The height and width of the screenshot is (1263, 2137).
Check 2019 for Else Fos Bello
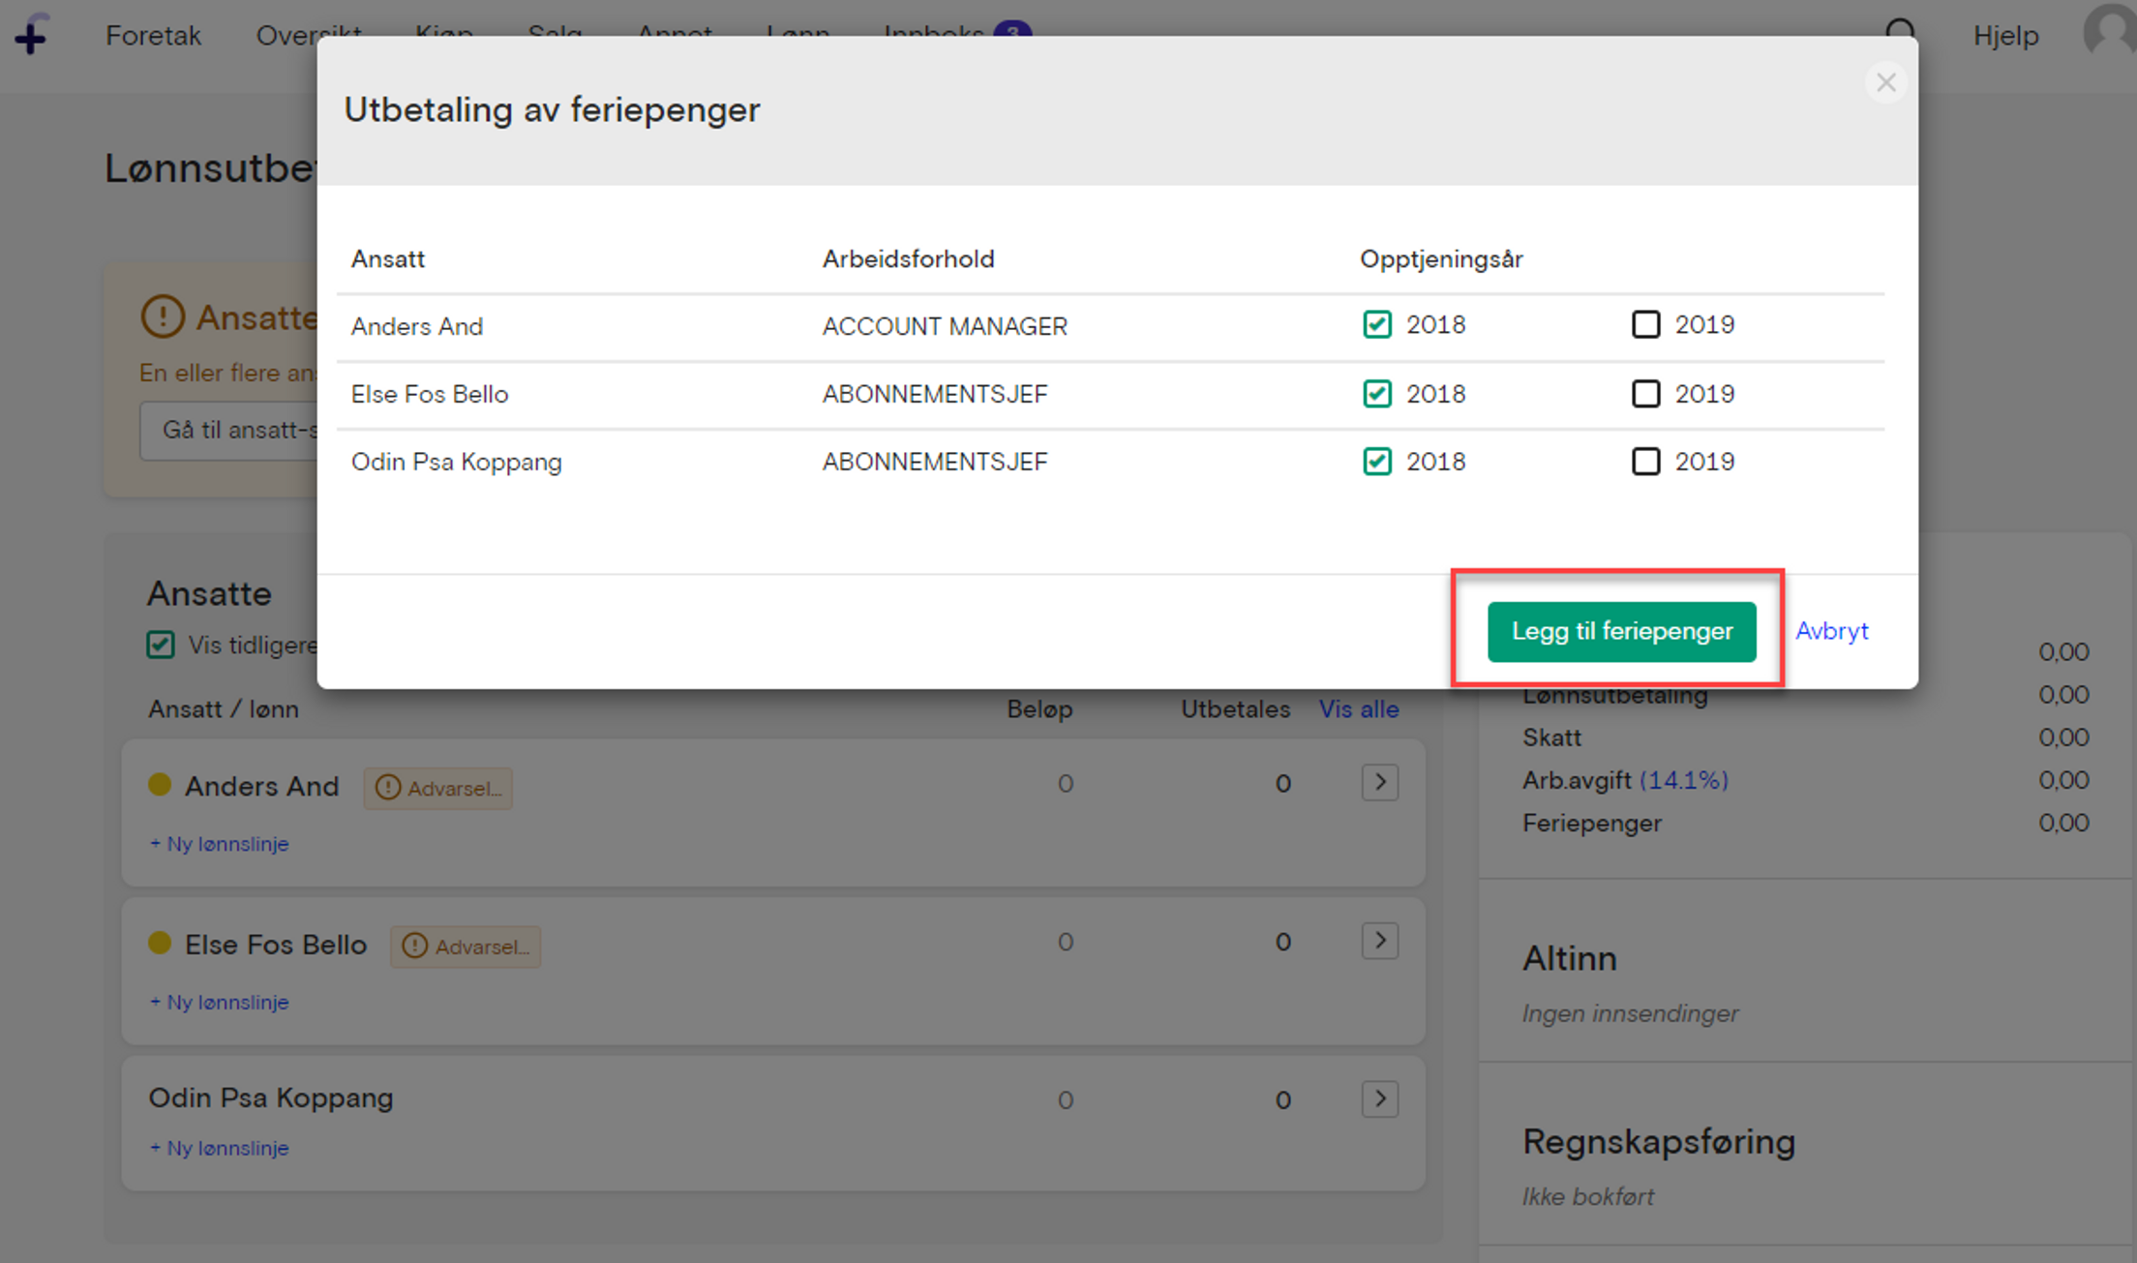[x=1645, y=394]
